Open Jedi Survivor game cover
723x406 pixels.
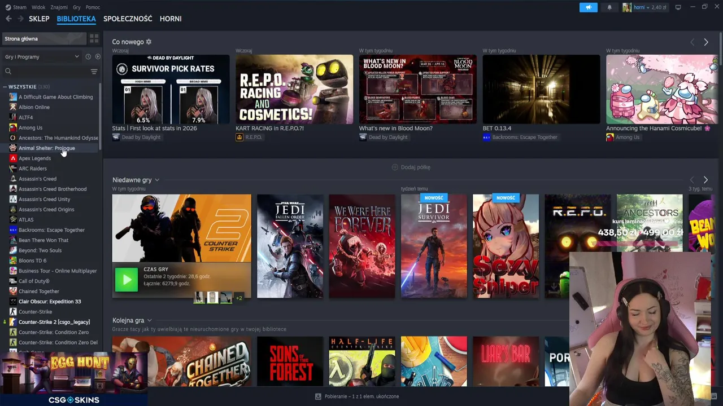pyautogui.click(x=434, y=246)
